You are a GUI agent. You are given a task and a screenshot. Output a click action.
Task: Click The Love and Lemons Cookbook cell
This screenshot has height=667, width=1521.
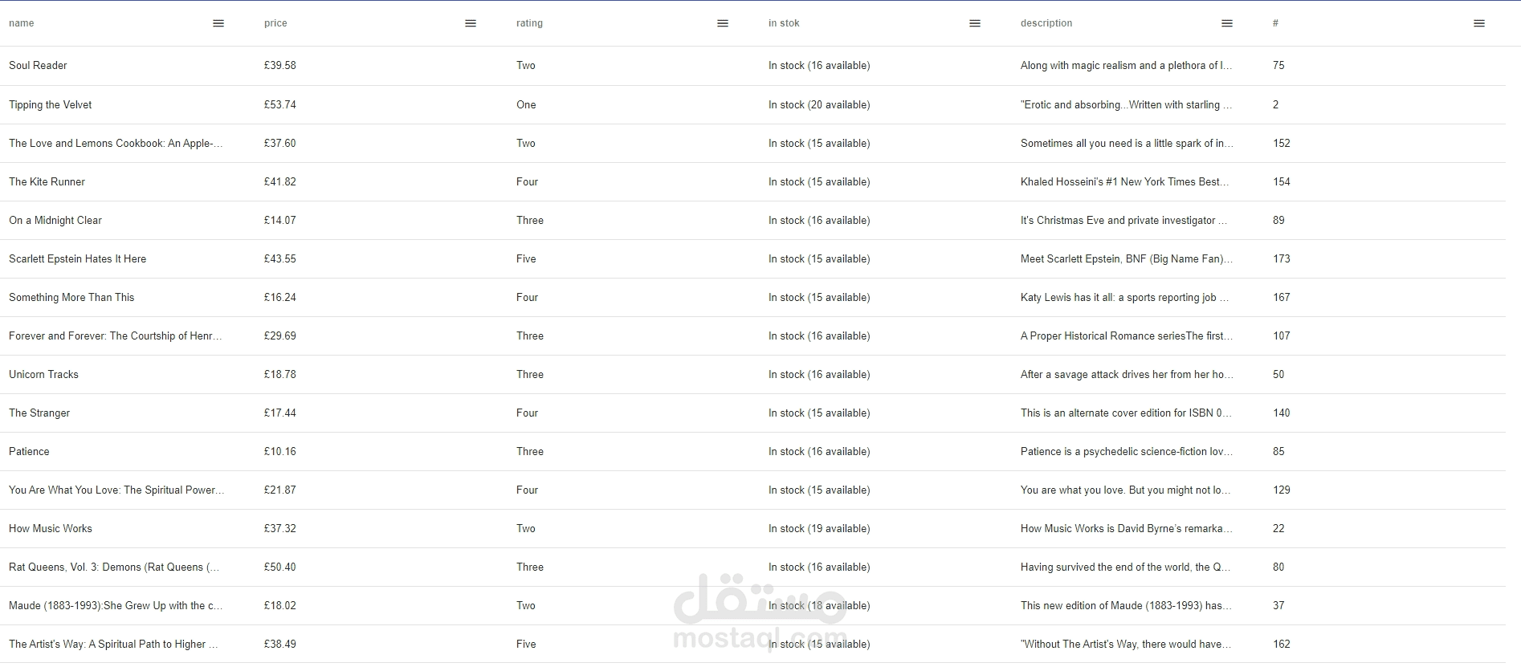[x=116, y=144]
